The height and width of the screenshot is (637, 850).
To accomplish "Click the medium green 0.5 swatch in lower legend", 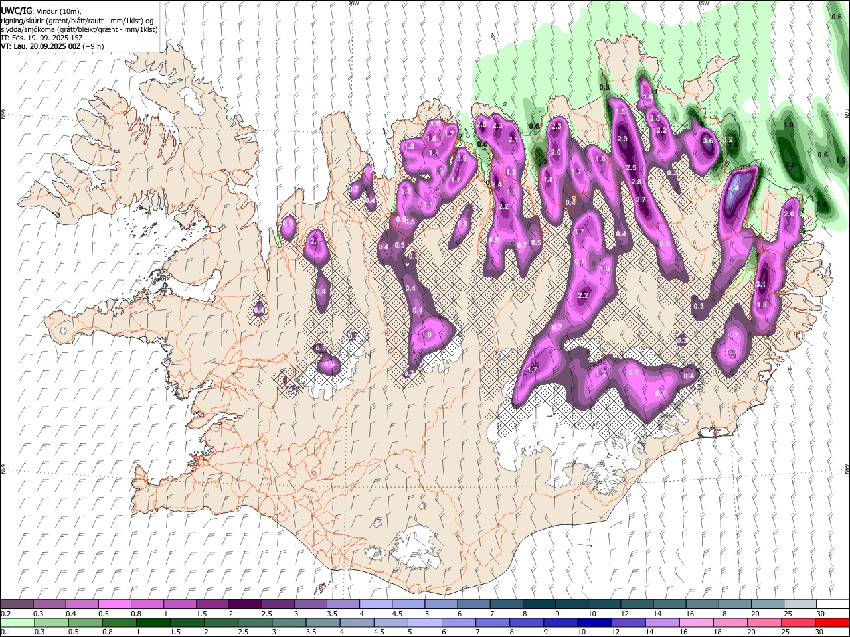I will 84,622.
